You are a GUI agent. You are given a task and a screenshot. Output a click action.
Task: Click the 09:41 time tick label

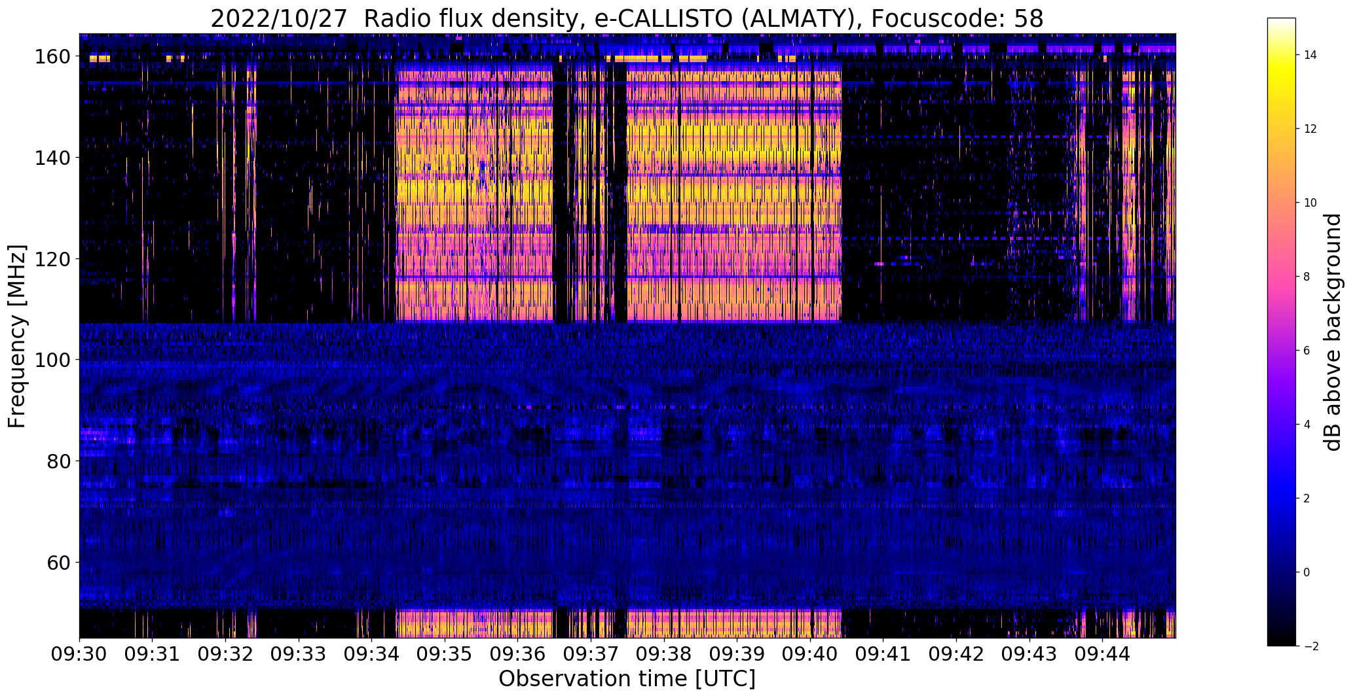point(883,654)
